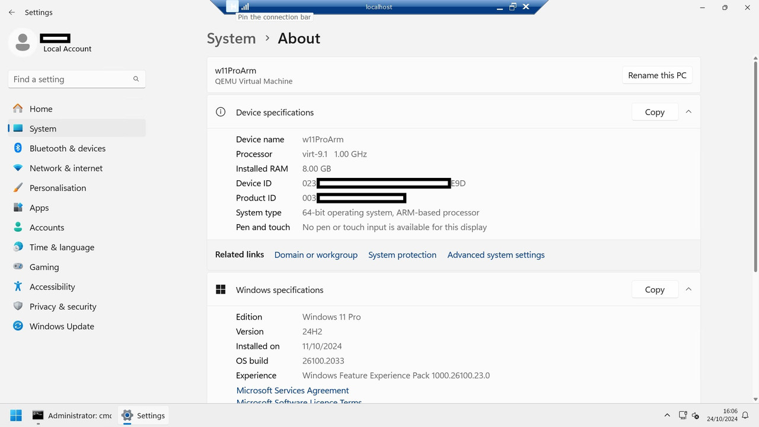
Task: Click System in the breadcrumb
Action: point(231,39)
